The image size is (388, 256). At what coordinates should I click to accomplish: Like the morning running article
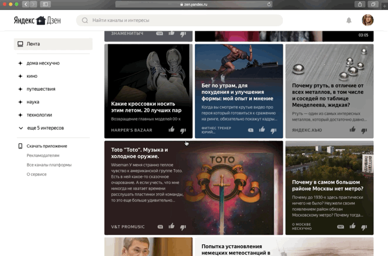point(262,129)
